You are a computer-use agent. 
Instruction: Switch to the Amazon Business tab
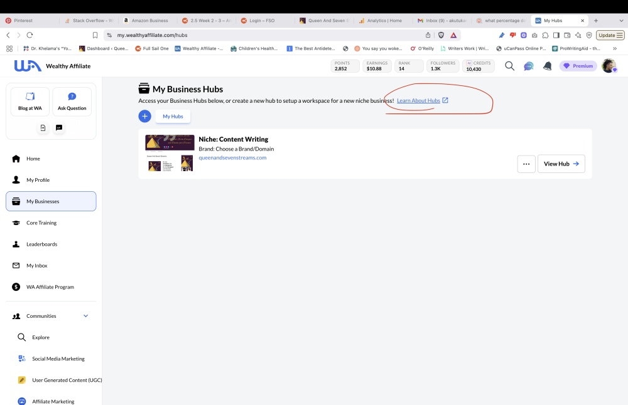point(148,21)
